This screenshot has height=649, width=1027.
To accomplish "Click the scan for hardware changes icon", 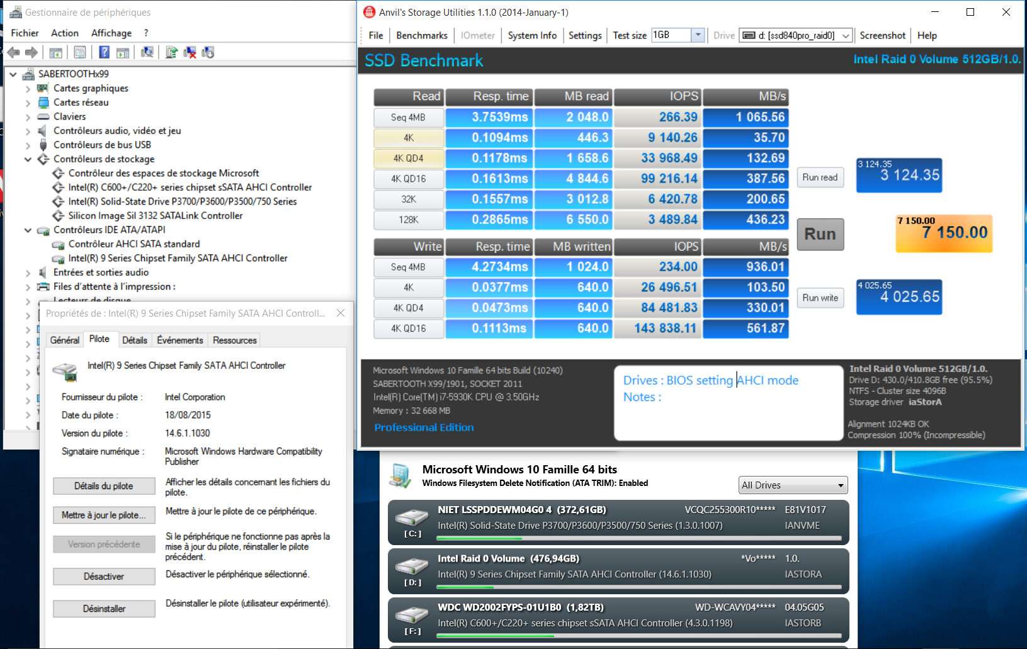I will 147,52.
